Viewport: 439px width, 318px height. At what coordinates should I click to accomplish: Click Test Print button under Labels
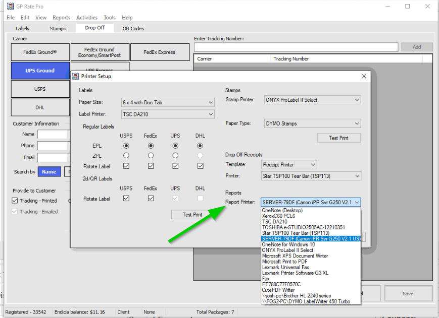192,215
